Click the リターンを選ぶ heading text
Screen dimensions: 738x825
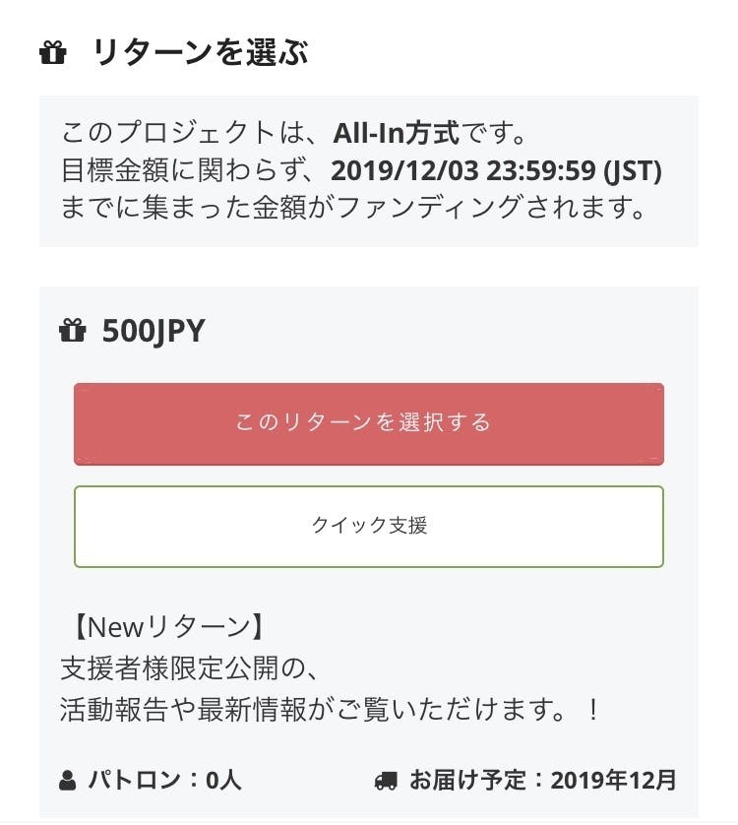click(201, 53)
